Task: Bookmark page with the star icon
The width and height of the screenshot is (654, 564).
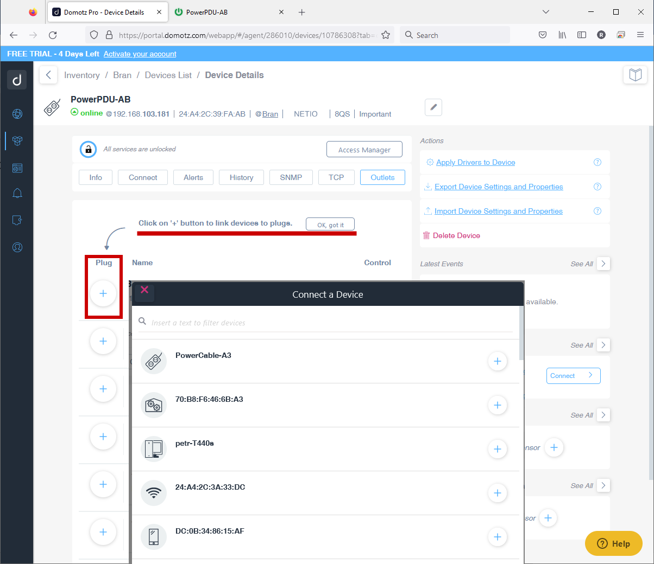Action: (x=386, y=35)
